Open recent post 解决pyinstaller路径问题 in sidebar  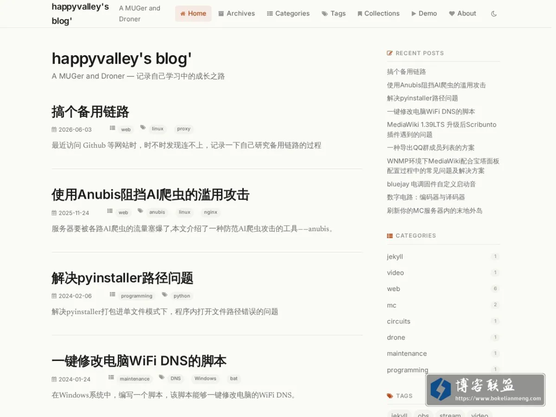pyautogui.click(x=423, y=98)
